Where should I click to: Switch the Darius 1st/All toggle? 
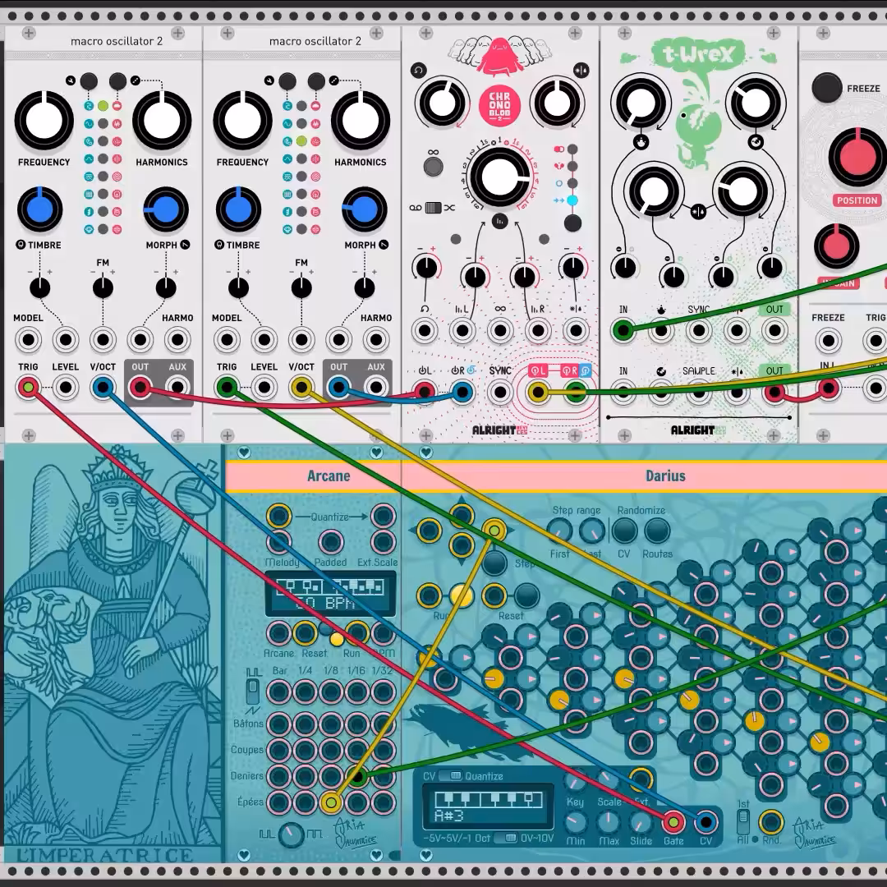point(743,820)
